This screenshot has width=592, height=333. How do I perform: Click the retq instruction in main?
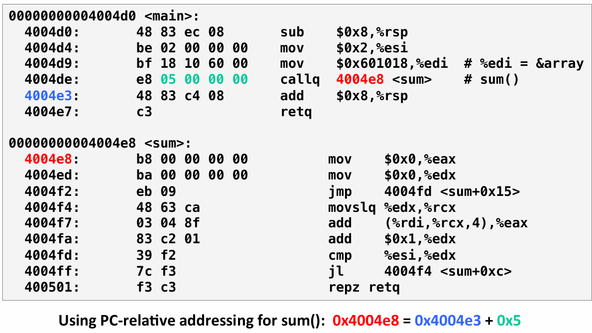[x=296, y=112]
